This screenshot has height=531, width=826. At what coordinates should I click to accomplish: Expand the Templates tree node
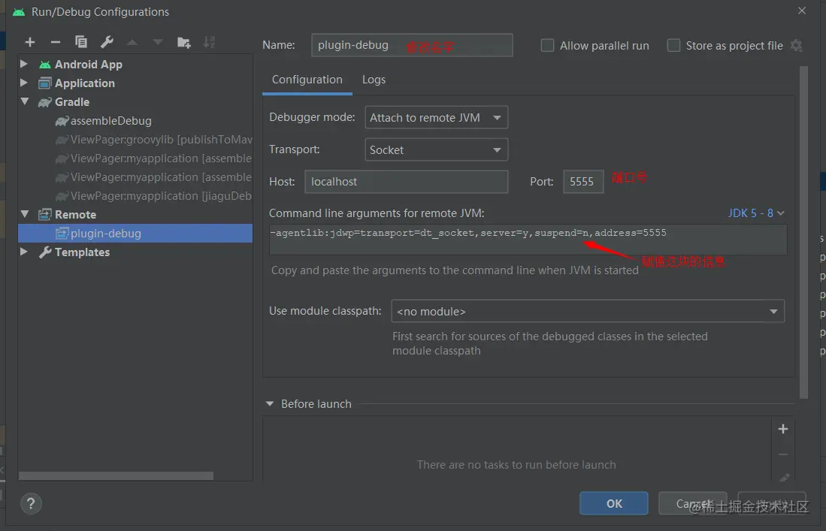[x=24, y=252]
